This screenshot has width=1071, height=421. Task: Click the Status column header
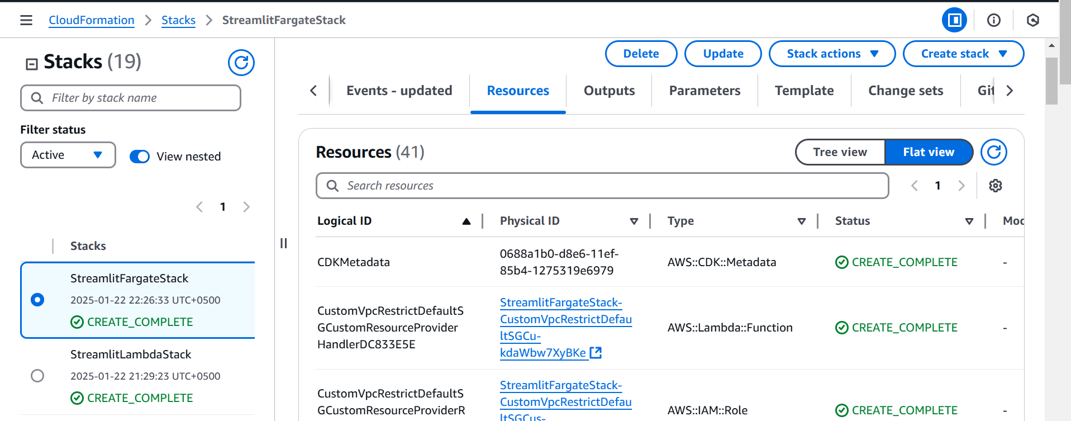tap(853, 221)
